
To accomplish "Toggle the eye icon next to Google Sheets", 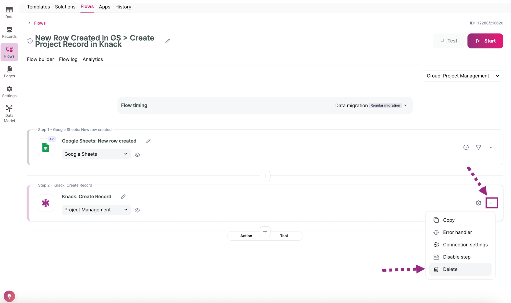I will (137, 155).
